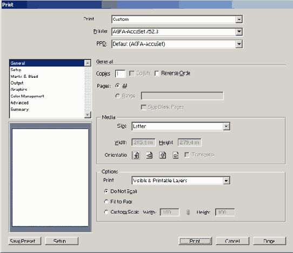The width and height of the screenshot is (293, 253).
Task: Choose landscape right orientation icon
Action: [x=176, y=155]
